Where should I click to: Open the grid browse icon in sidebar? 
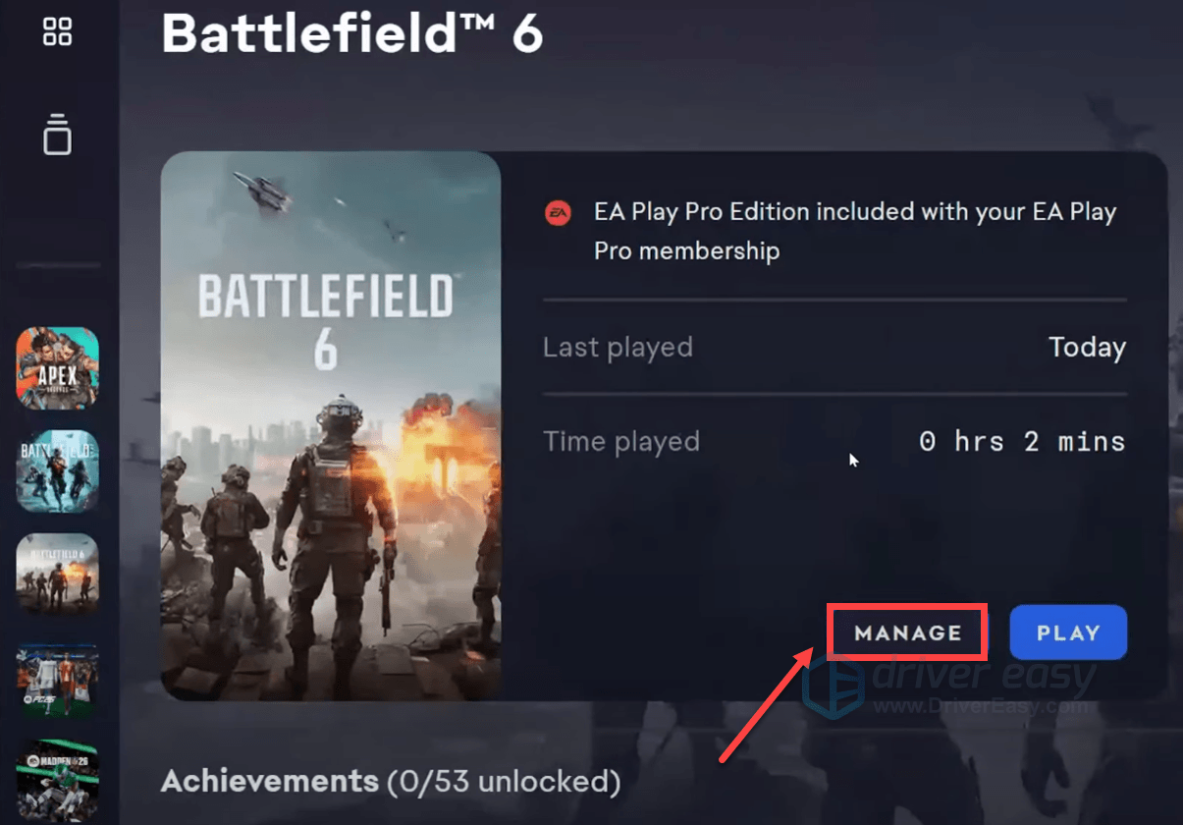point(58,30)
